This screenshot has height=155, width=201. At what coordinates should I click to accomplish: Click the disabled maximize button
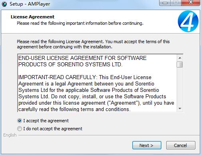[176, 3]
